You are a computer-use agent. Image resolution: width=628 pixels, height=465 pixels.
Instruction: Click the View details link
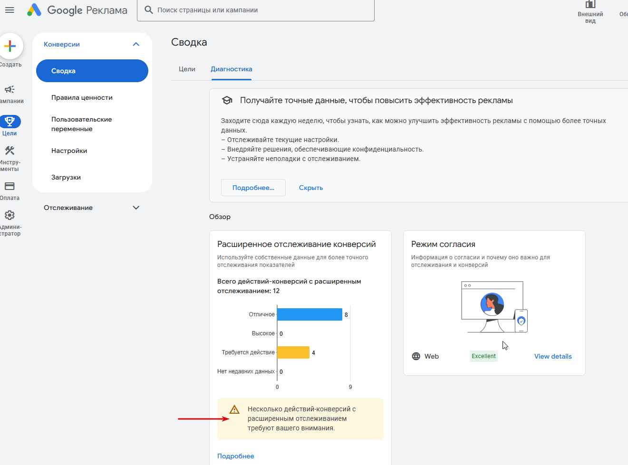(x=553, y=356)
